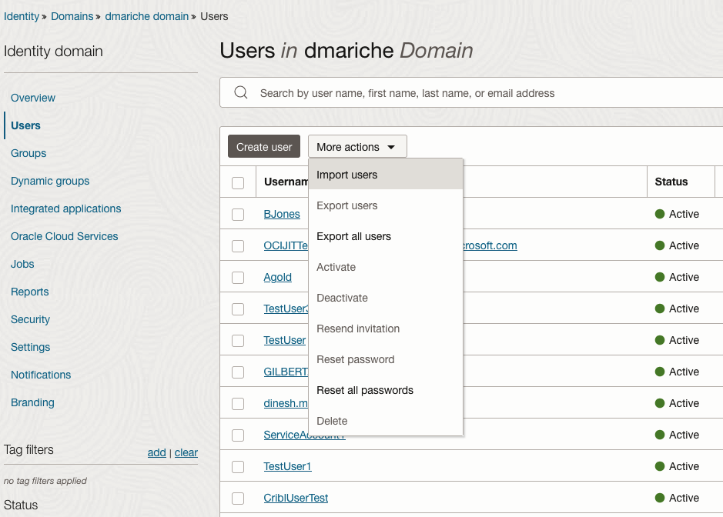Go to the Domains breadcrumb link
Image resolution: width=723 pixels, height=517 pixels.
pyautogui.click(x=72, y=16)
